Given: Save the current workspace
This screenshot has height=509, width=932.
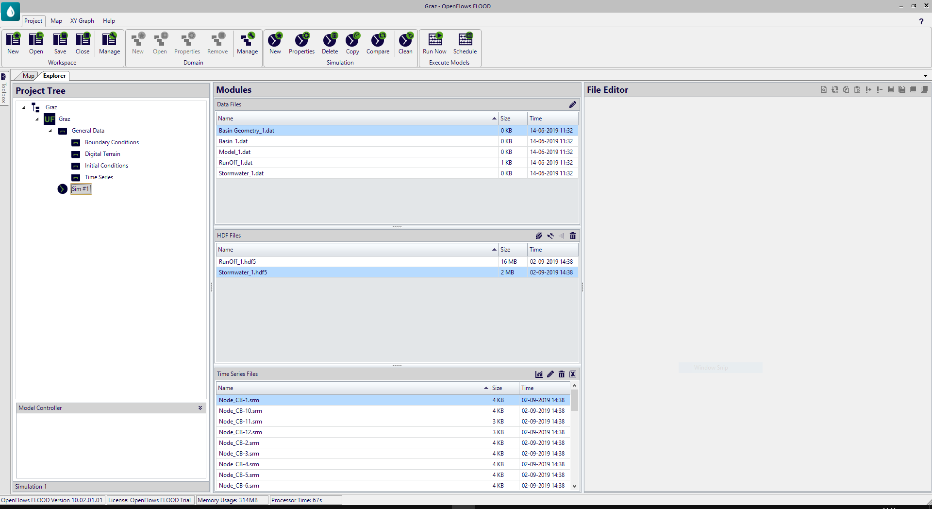Looking at the screenshot, I should coord(60,44).
